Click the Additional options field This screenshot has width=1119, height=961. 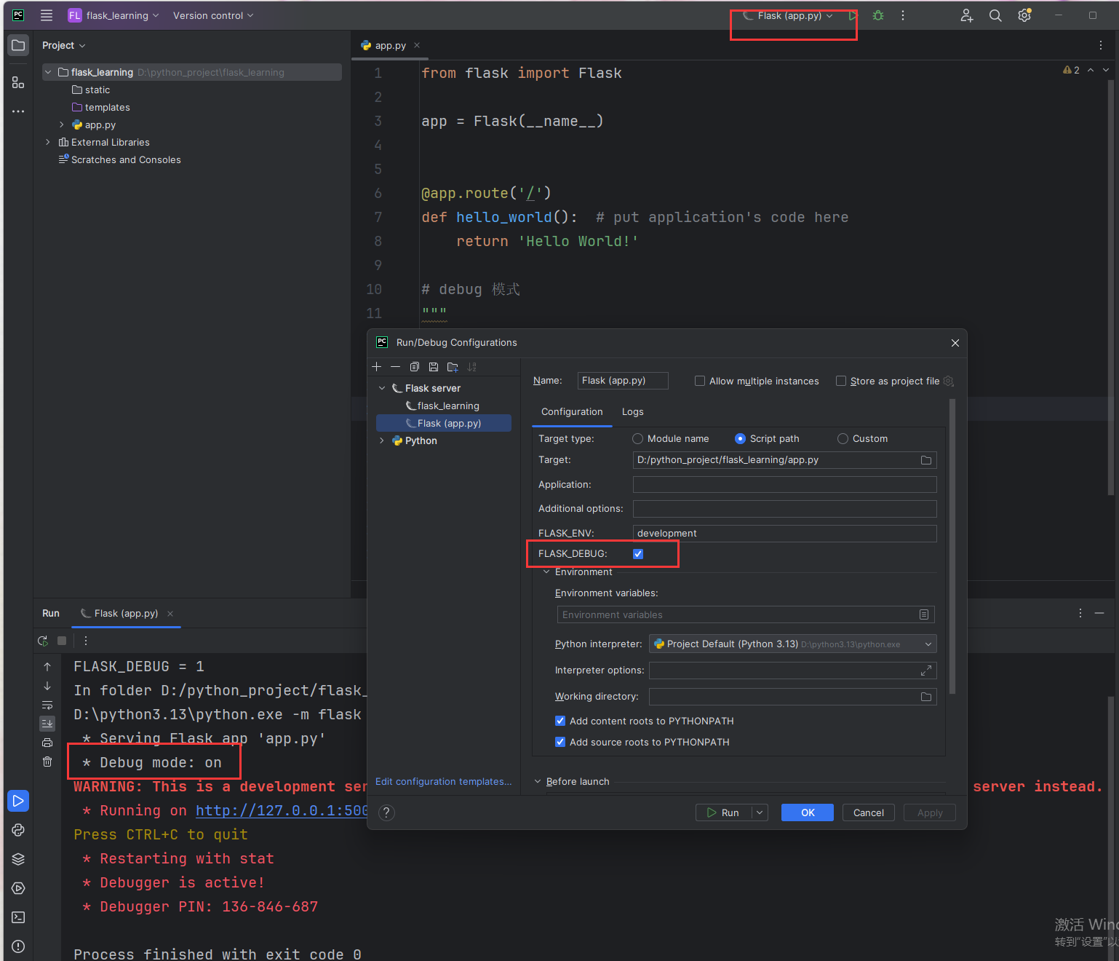[x=784, y=509]
